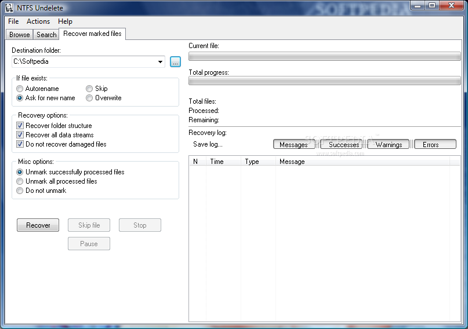
Task: Click the Total progress bar
Action: pyautogui.click(x=324, y=81)
